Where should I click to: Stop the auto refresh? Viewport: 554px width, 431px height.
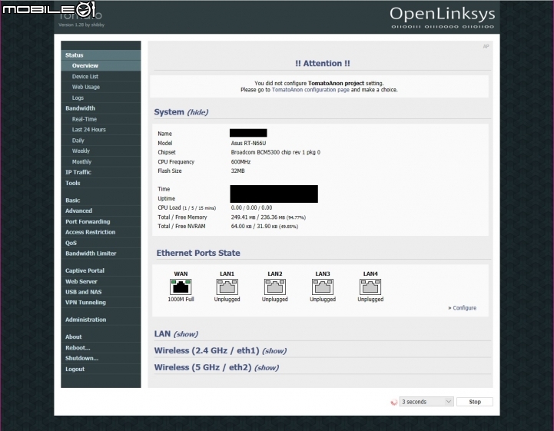point(475,402)
